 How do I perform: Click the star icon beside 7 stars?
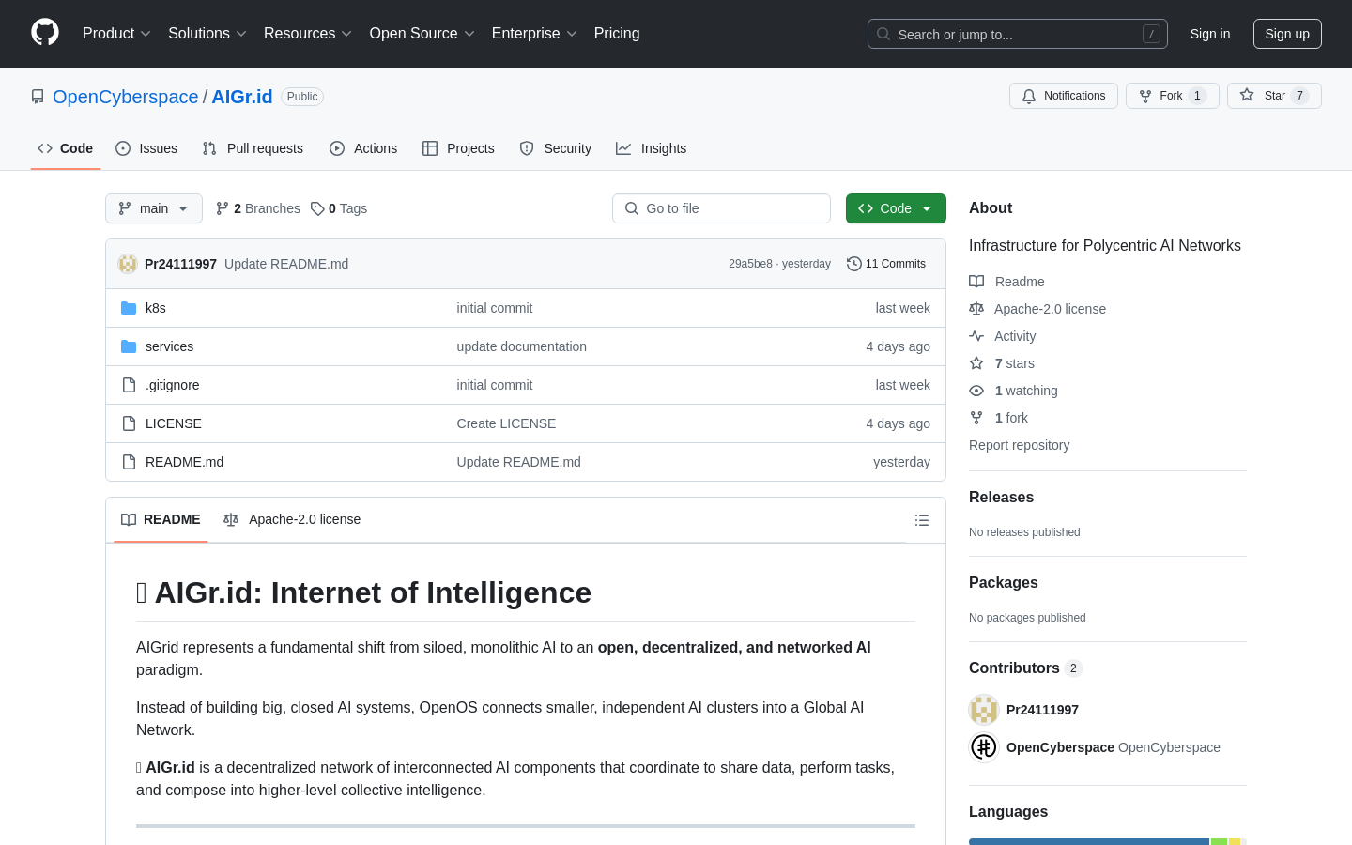click(976, 363)
